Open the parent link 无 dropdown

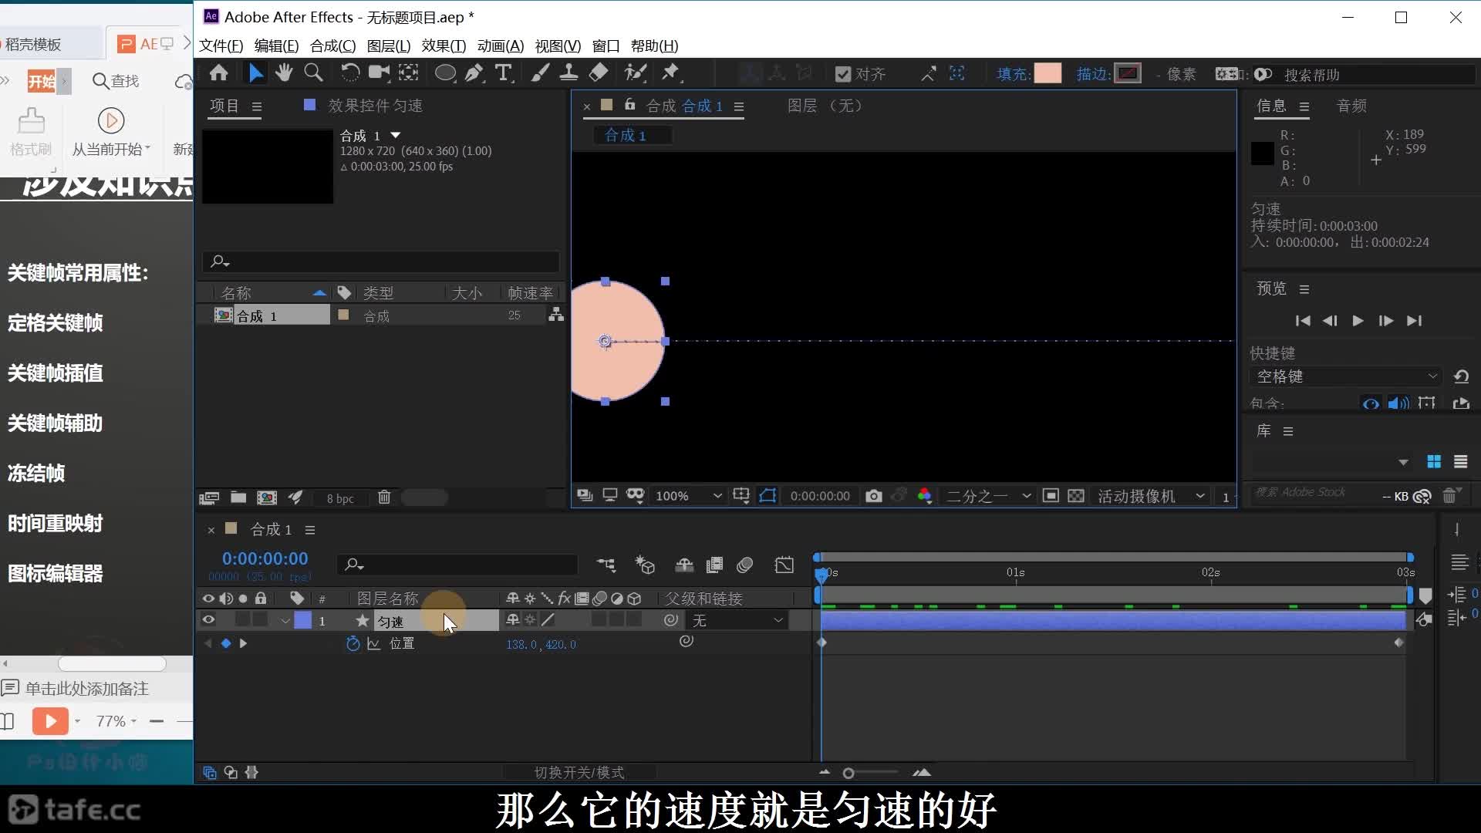point(737,620)
